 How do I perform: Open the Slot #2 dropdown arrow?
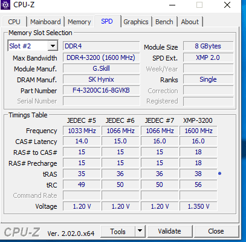click(x=53, y=46)
